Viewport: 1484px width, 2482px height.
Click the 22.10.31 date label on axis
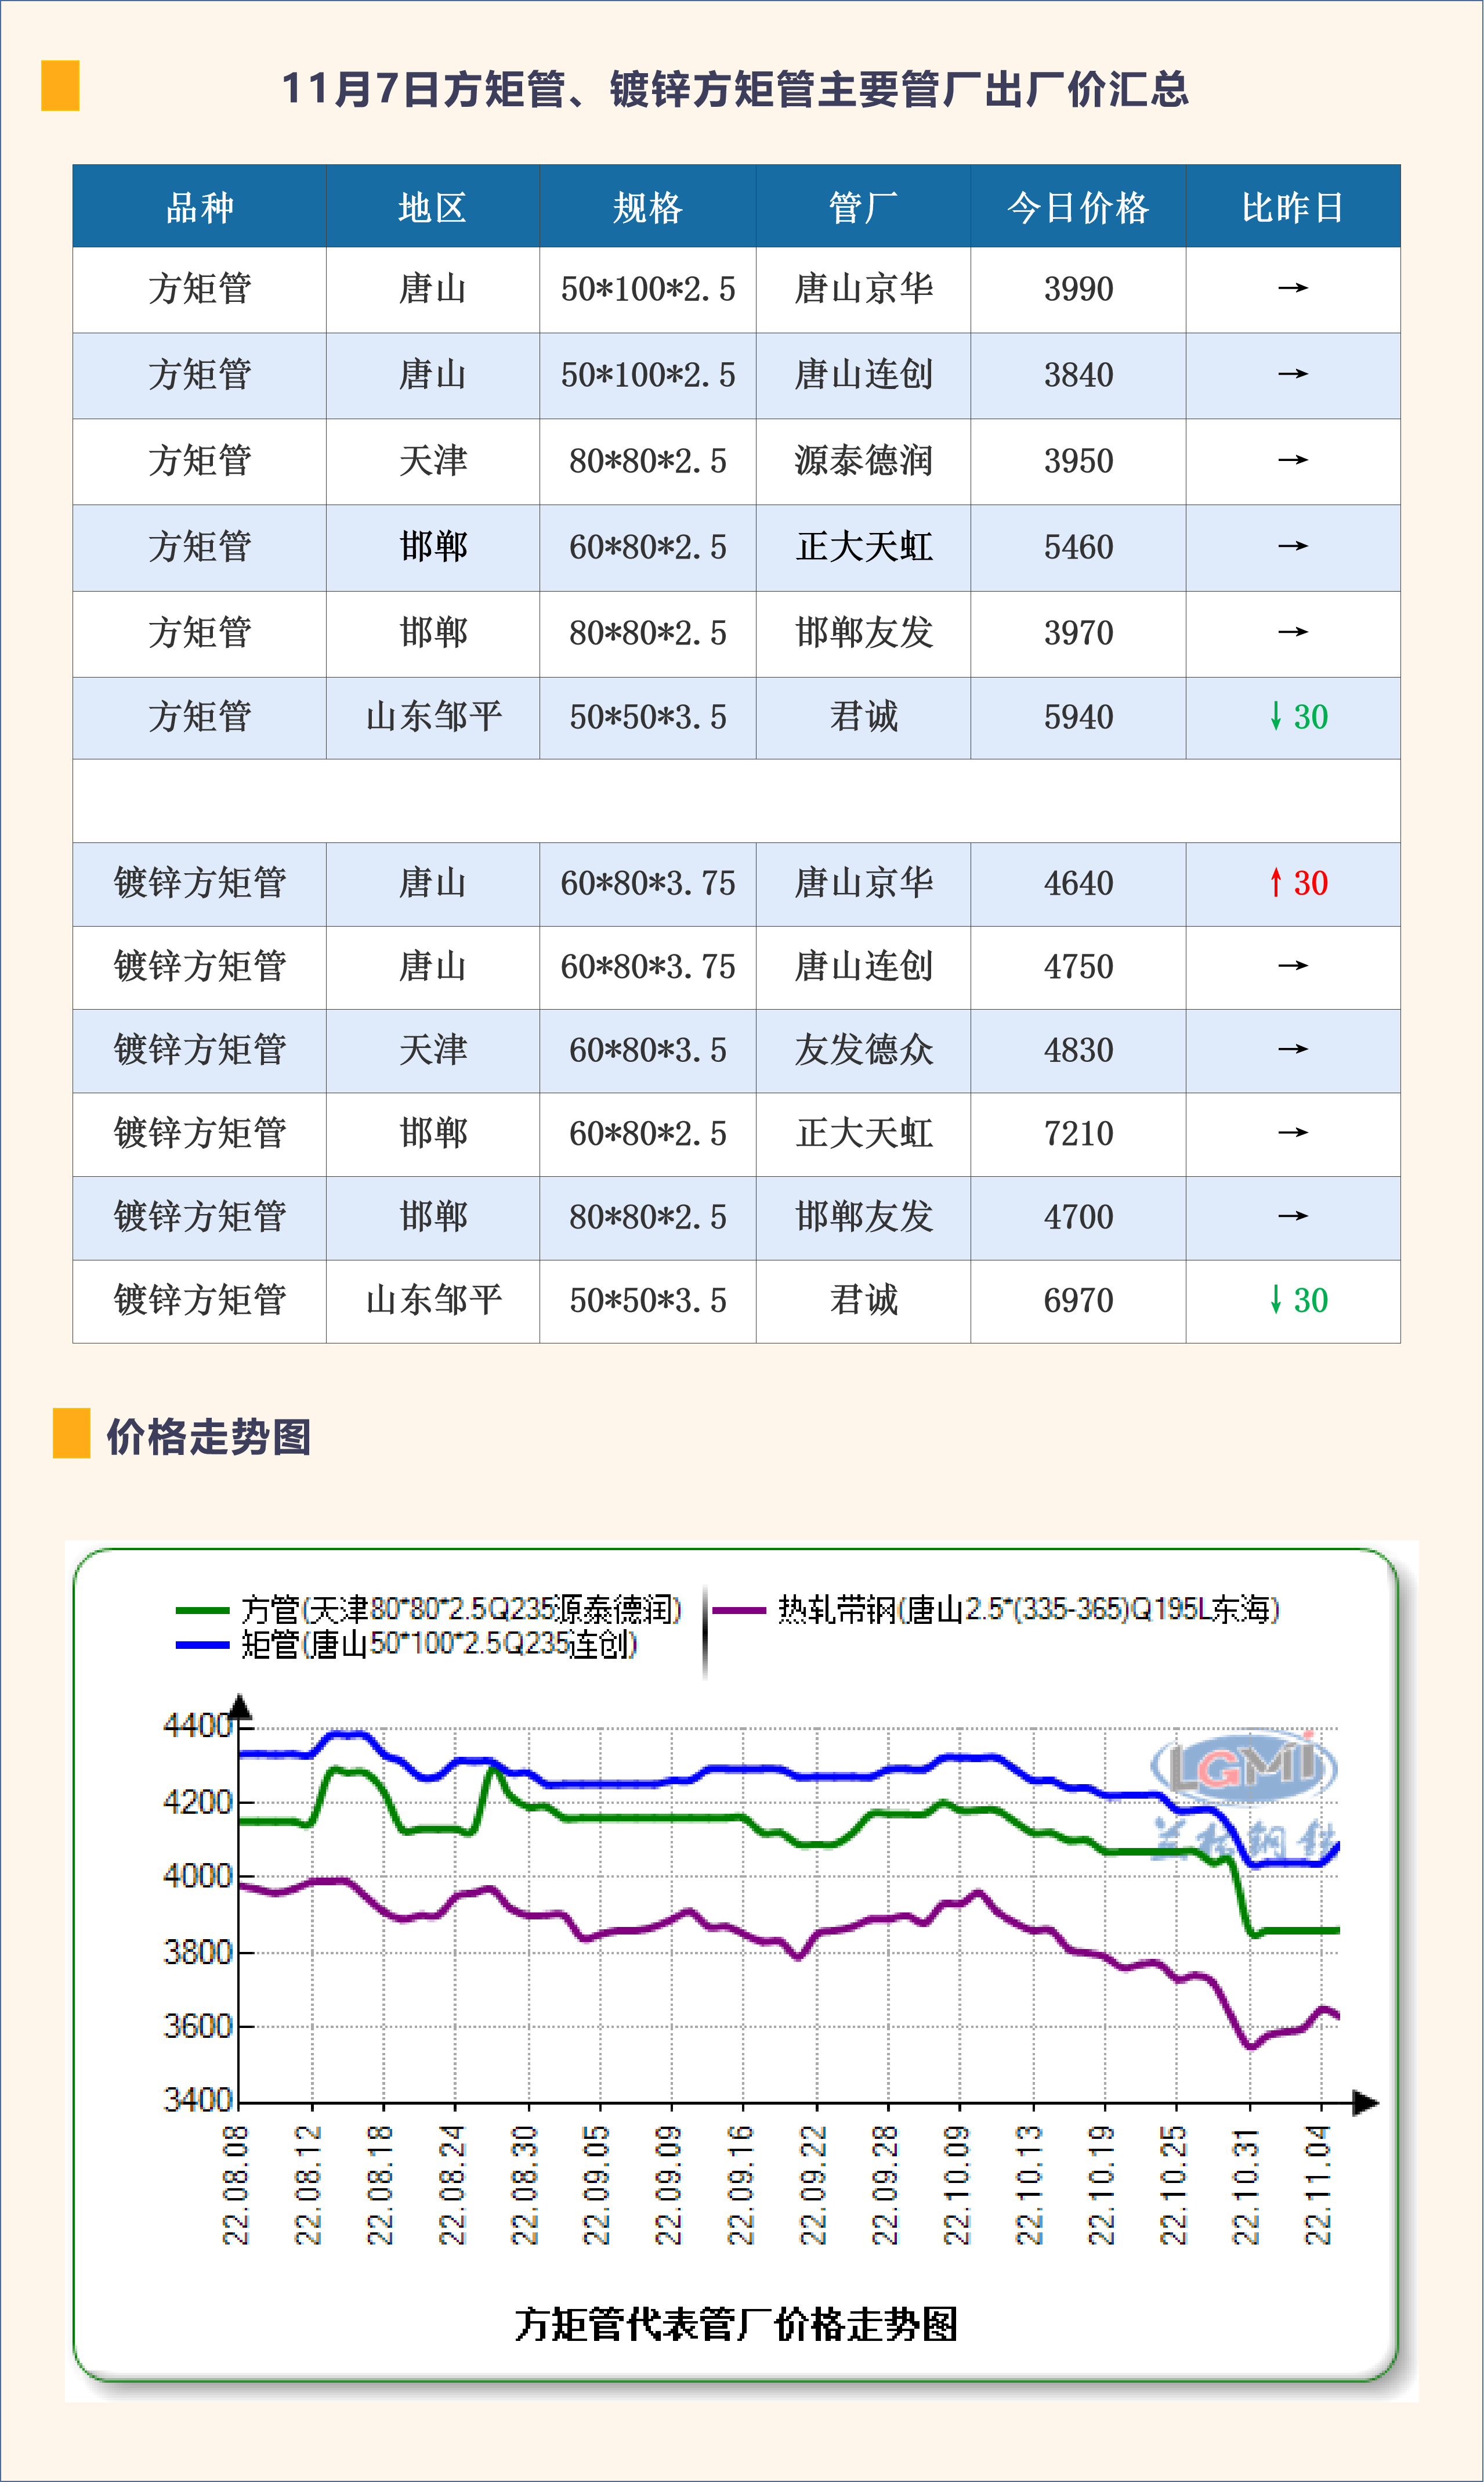1246,2186
